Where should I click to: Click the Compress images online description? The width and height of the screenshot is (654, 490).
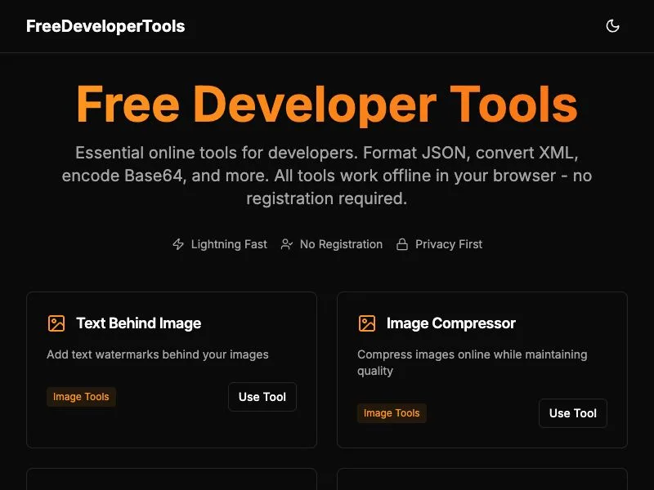point(473,363)
